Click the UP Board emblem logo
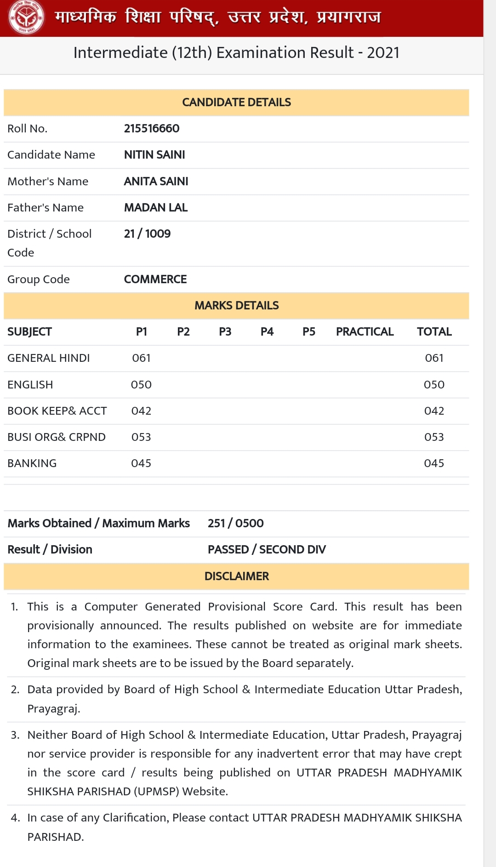496x867 pixels. [x=27, y=17]
